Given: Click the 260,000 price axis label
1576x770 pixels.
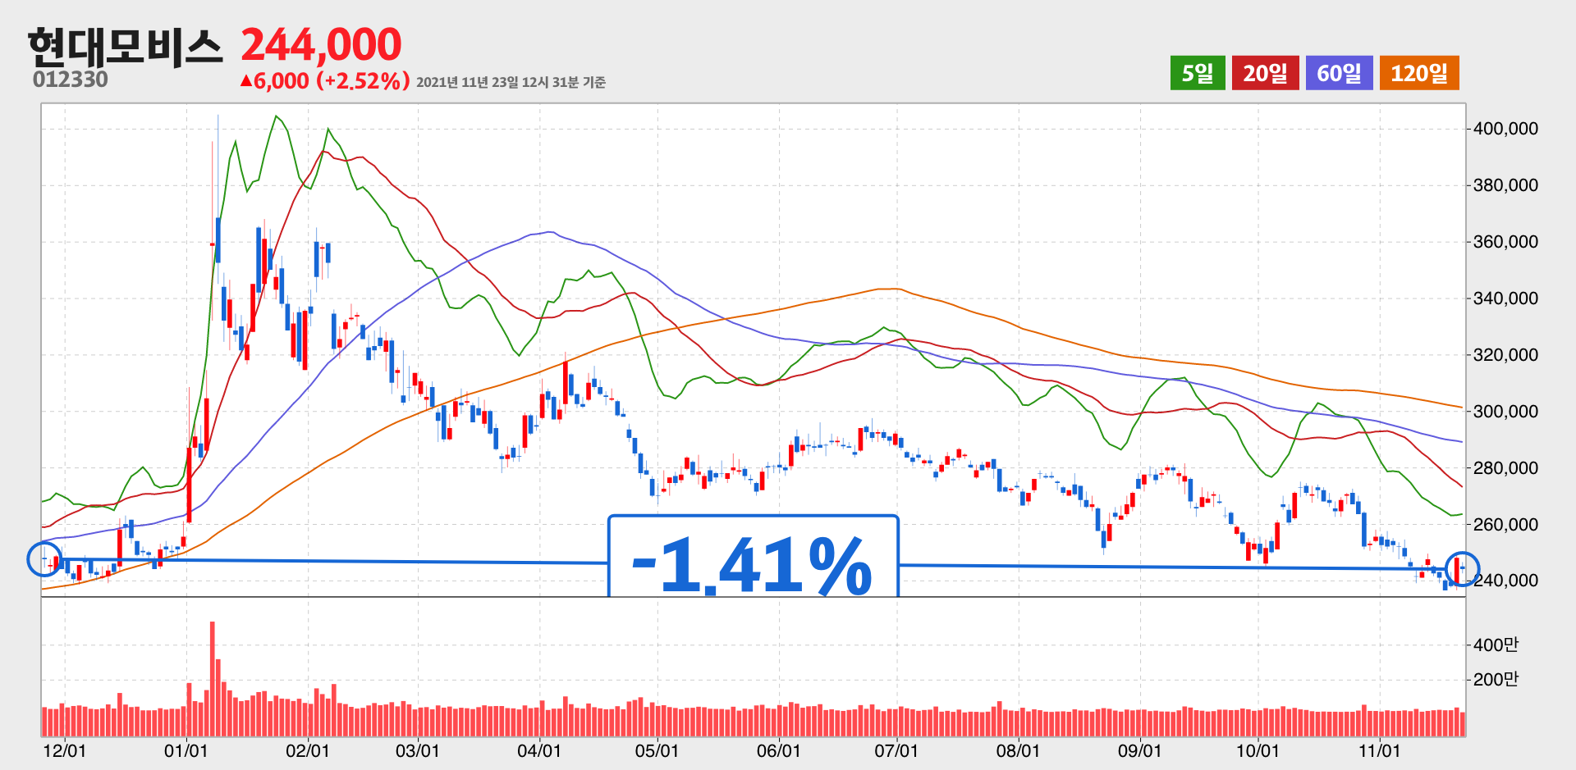Looking at the screenshot, I should tap(1505, 525).
